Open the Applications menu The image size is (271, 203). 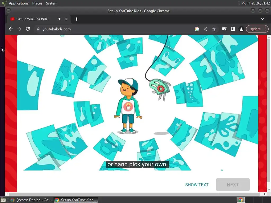click(19, 3)
